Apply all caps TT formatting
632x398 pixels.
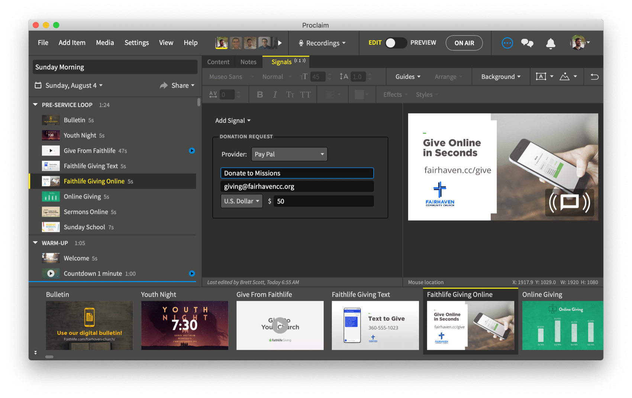pos(306,95)
